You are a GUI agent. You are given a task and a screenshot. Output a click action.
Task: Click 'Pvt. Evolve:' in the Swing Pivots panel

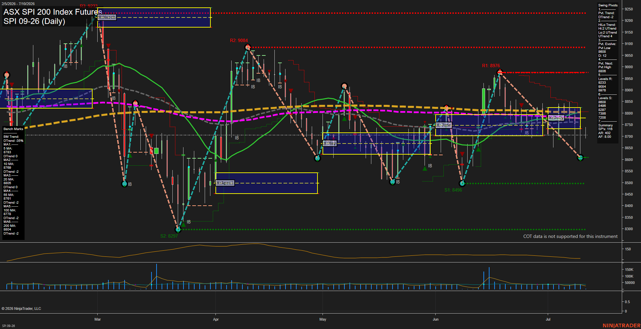607,44
